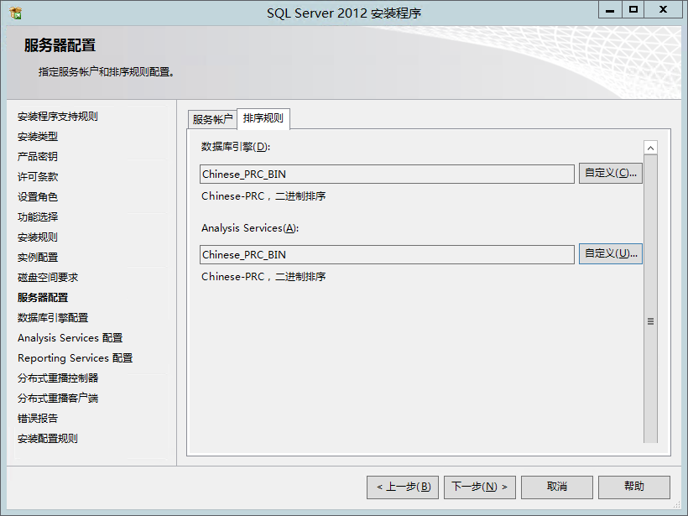Select 错误报告 step in sidebar
The image size is (688, 516).
(x=38, y=419)
